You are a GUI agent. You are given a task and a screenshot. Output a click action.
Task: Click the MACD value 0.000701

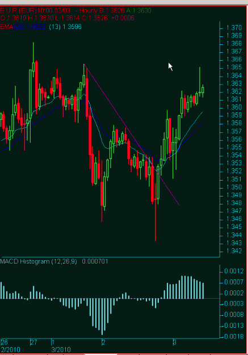pos(95,261)
